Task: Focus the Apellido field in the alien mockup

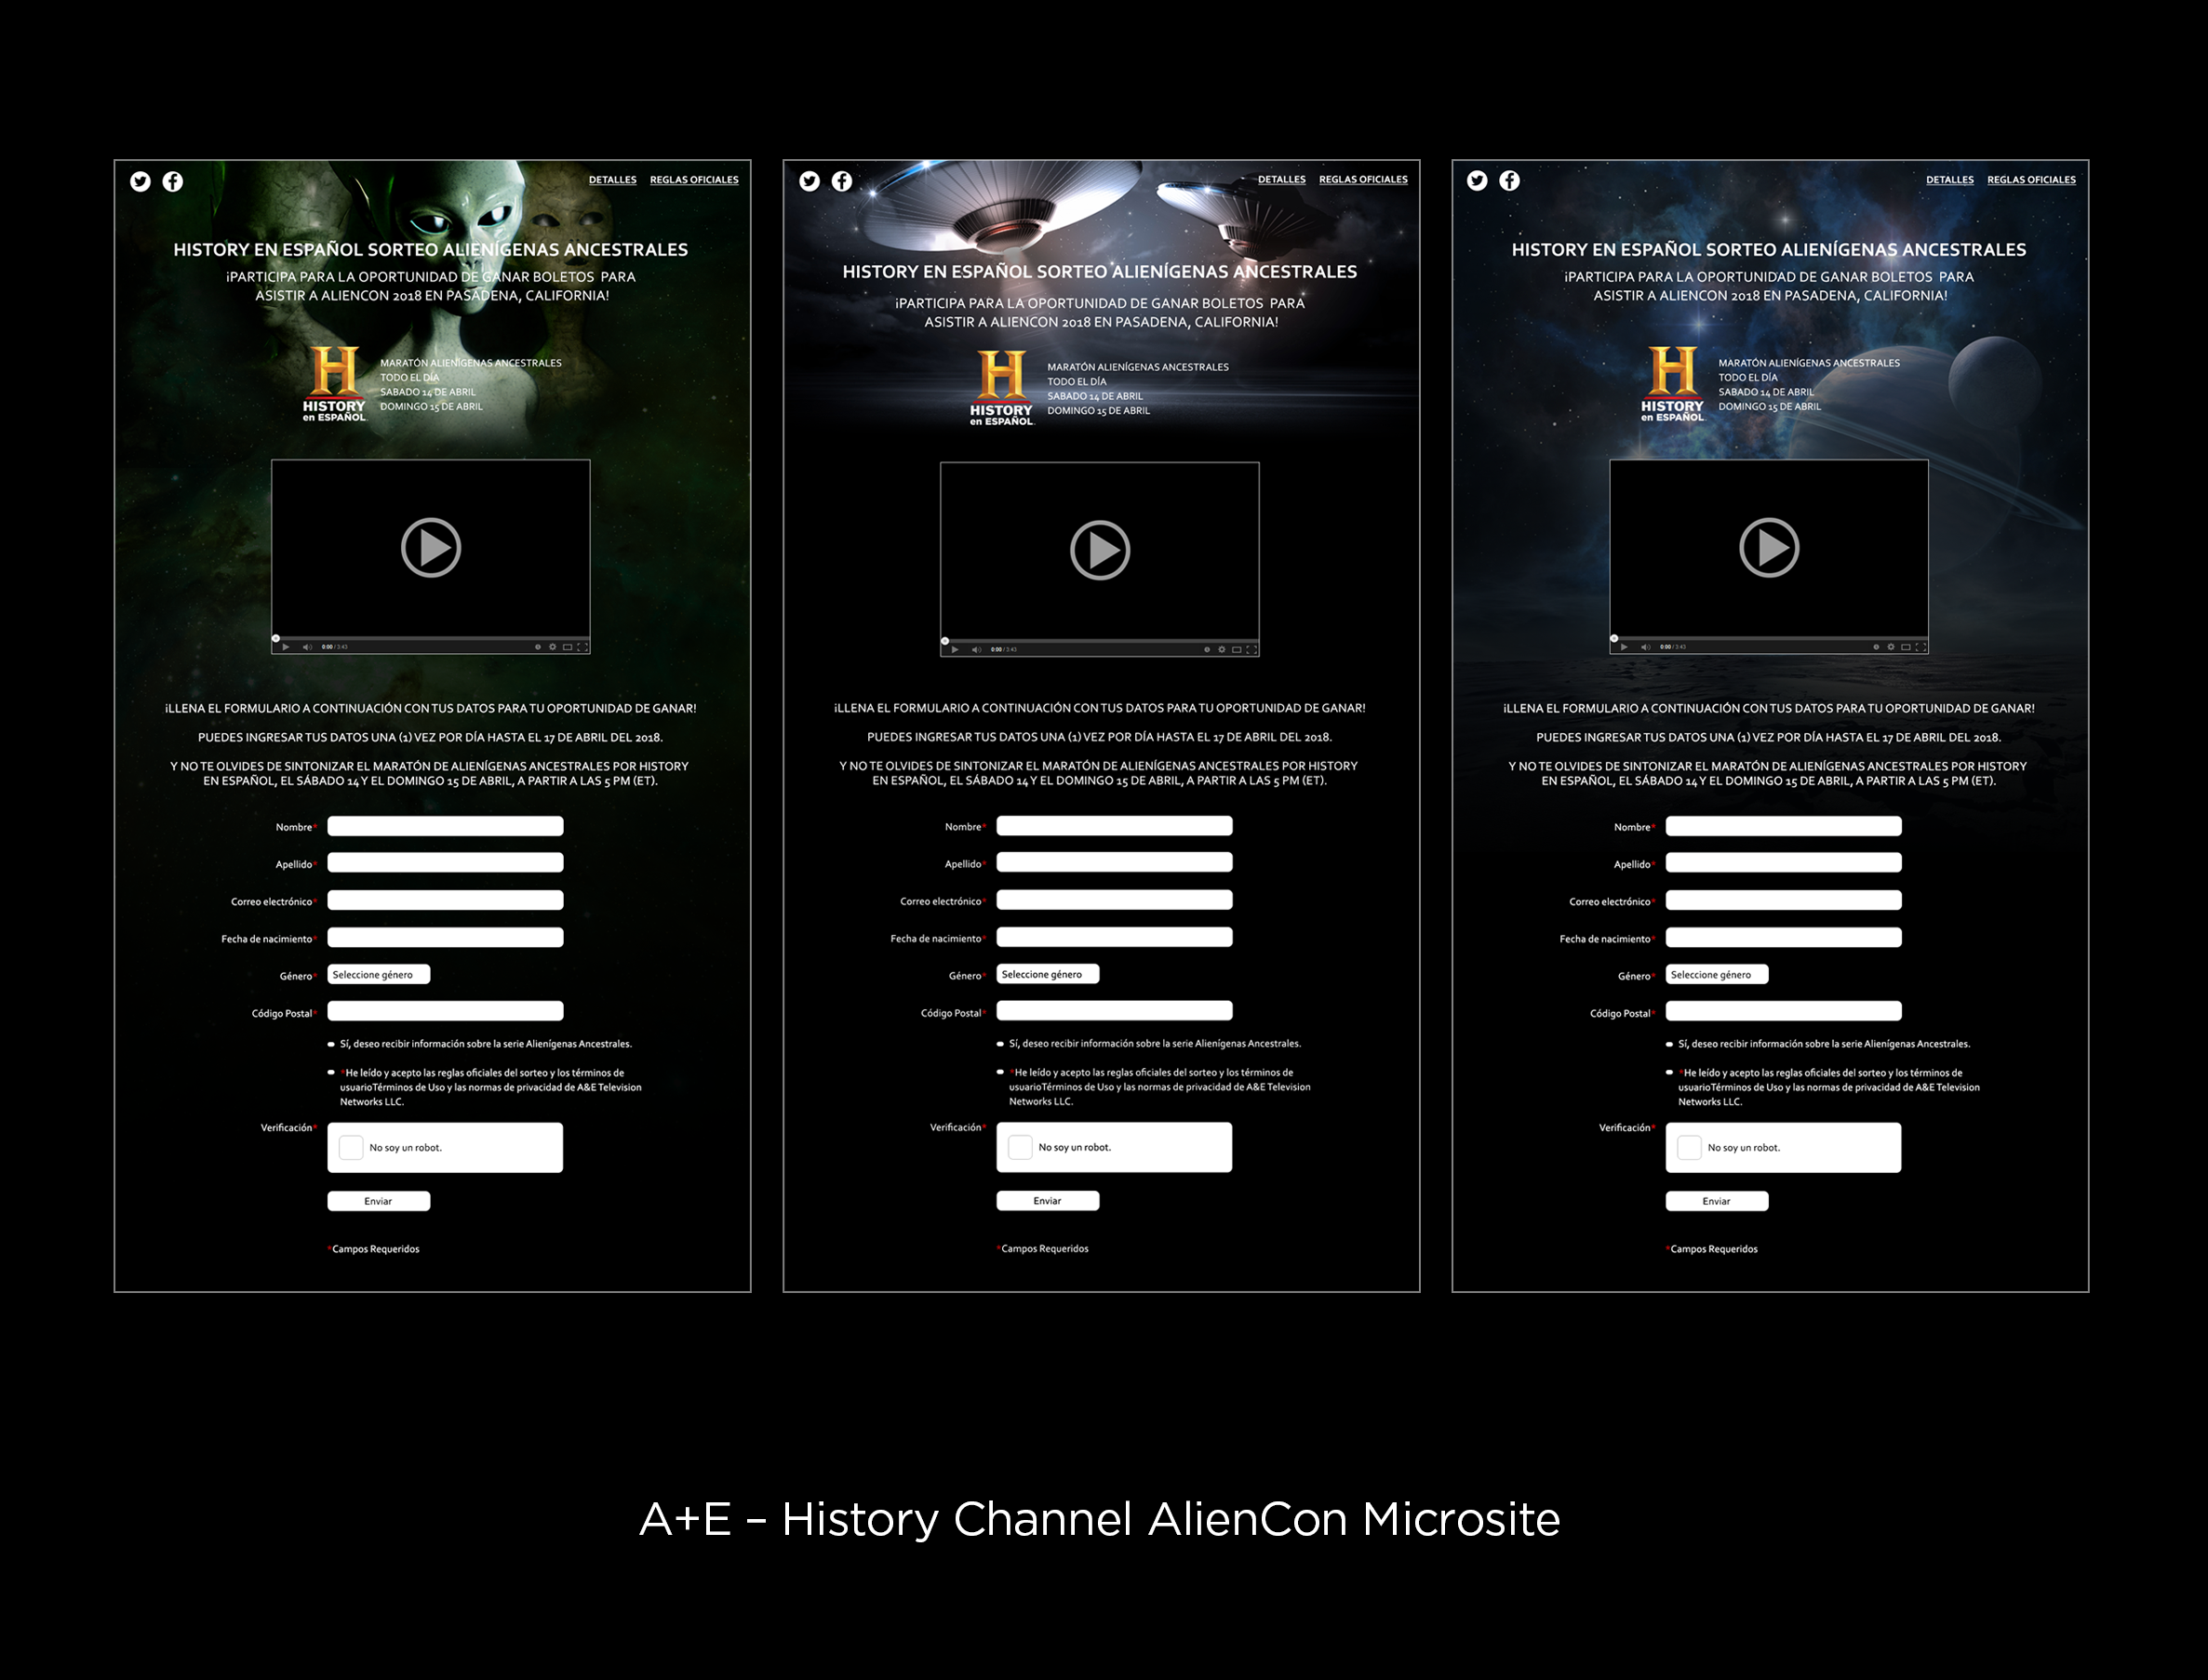Action: 445,863
